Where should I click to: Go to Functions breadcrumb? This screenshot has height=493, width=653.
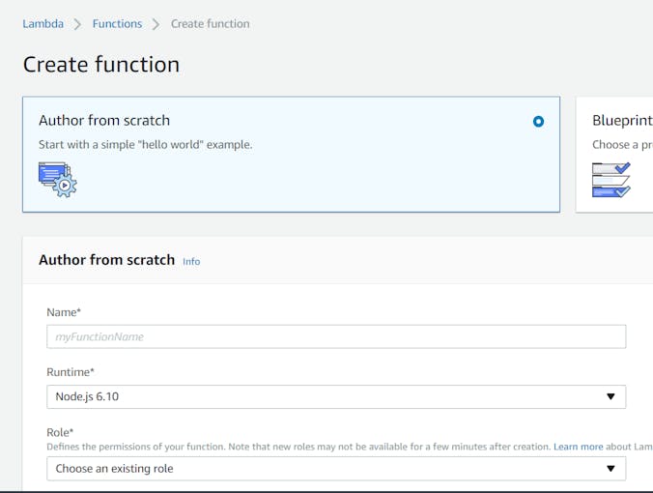117,24
